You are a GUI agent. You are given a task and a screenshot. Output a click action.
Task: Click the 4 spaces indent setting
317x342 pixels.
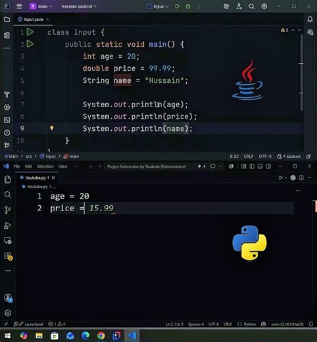pos(289,157)
